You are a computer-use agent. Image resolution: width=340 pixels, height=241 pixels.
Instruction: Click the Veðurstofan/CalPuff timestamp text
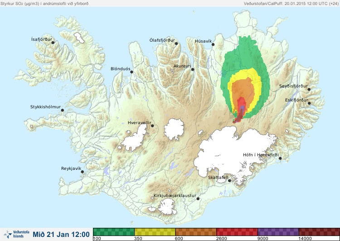tap(291, 4)
